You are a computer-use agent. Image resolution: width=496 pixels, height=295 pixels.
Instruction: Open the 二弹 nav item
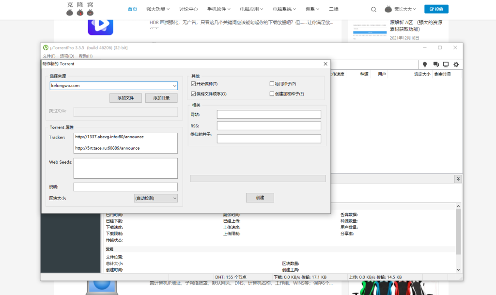(333, 9)
